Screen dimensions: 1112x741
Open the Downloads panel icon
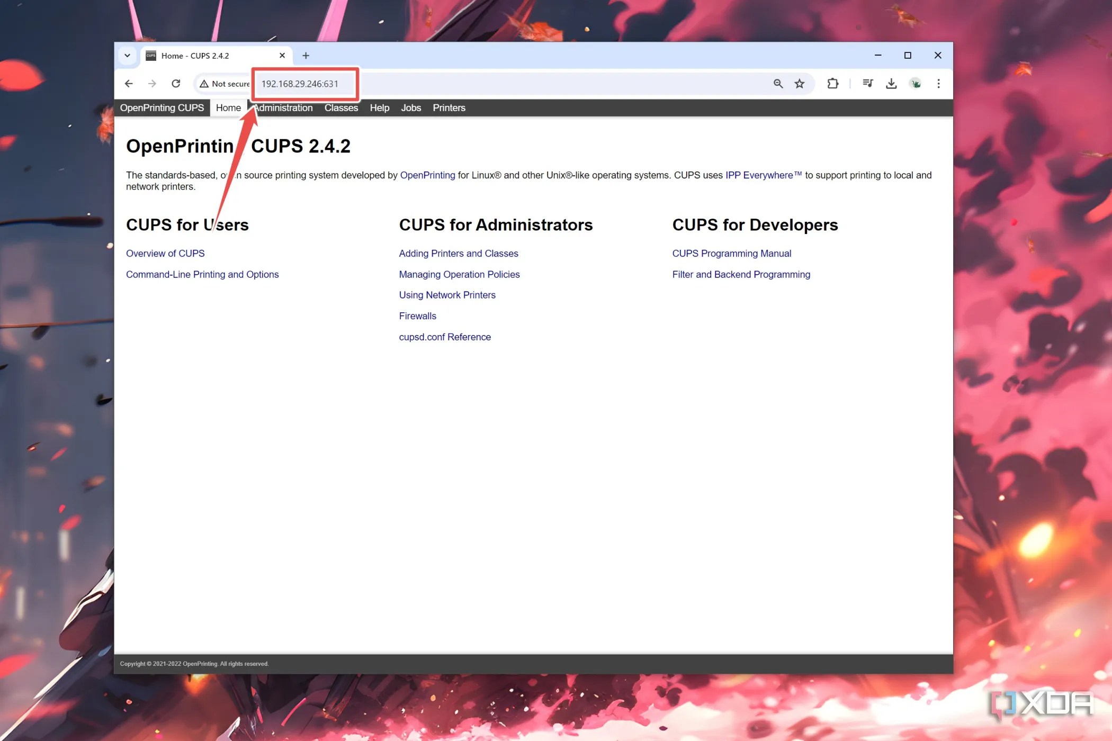tap(891, 83)
